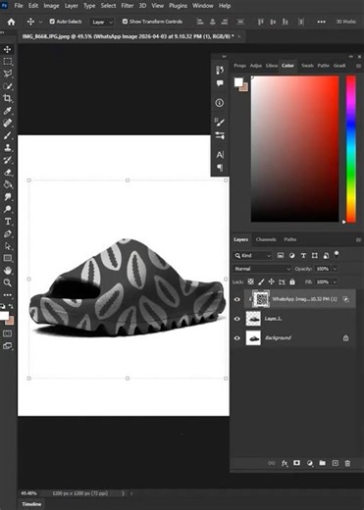Viewport: 364px width, 510px height.
Task: Open the Edit Toolbar three-dots button
Action: (x=7, y=295)
